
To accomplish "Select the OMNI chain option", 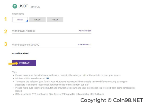I will tap(20, 19).
